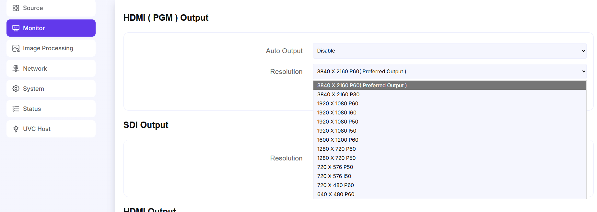Image resolution: width=597 pixels, height=212 pixels.
Task: Click the Image Processing picture icon
Action: 16,48
